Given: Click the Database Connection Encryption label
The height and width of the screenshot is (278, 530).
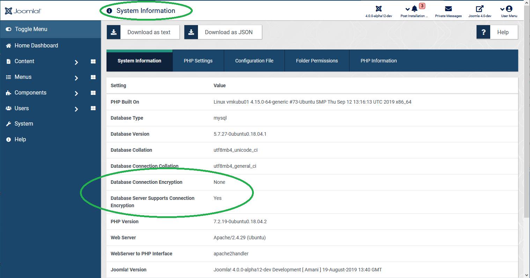Looking at the screenshot, I should [146, 182].
